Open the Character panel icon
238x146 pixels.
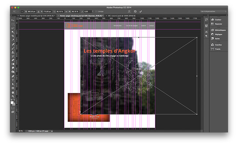click(x=206, y=32)
